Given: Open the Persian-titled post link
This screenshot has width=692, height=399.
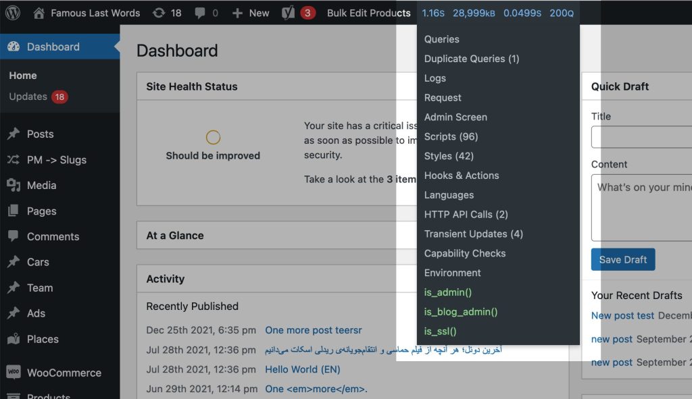Looking at the screenshot, I should coord(383,350).
